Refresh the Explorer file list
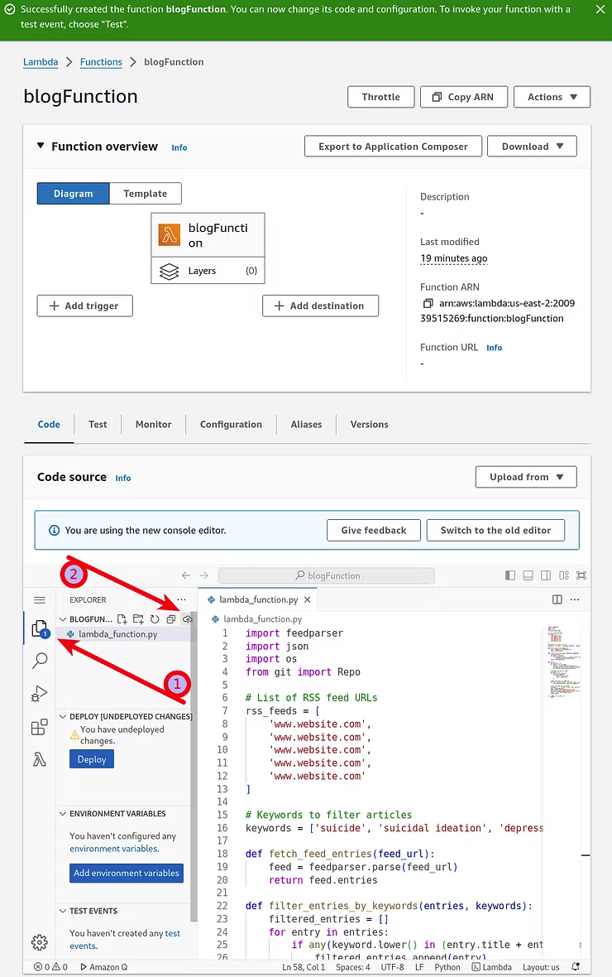Image resolution: width=612 pixels, height=977 pixels. [x=155, y=619]
